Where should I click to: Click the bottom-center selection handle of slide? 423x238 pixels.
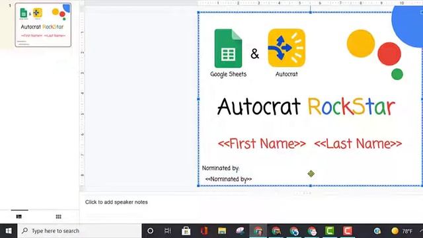pos(311,186)
